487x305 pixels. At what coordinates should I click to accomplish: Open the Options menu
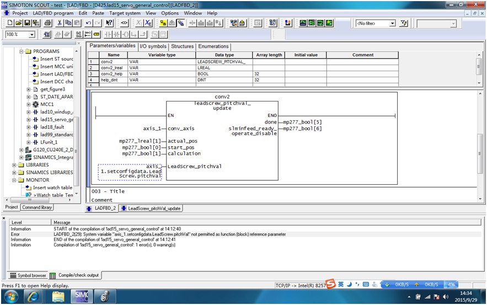point(170,13)
